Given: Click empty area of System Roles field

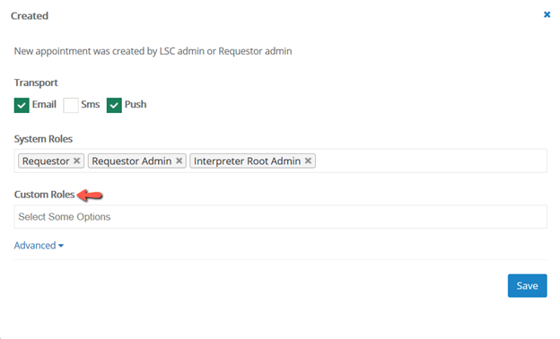Looking at the screenshot, I should click(x=429, y=161).
